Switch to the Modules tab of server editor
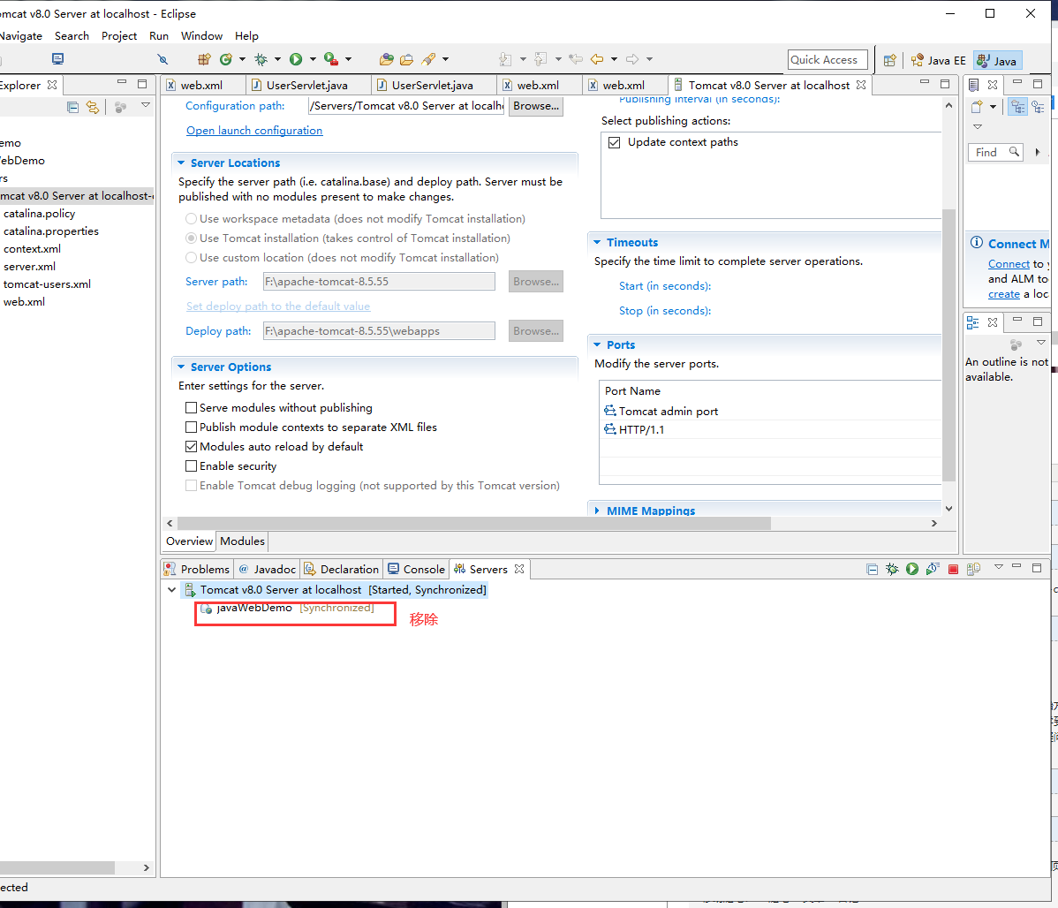1058x908 pixels. pos(242,541)
